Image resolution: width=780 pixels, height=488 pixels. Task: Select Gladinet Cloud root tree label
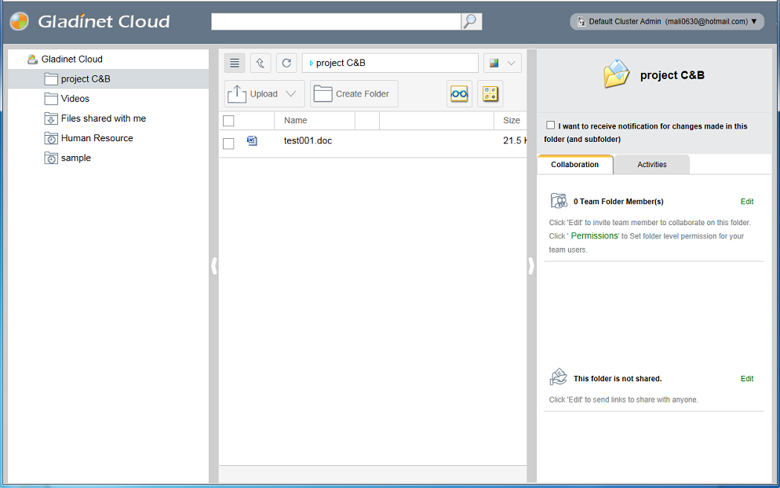pyautogui.click(x=72, y=59)
